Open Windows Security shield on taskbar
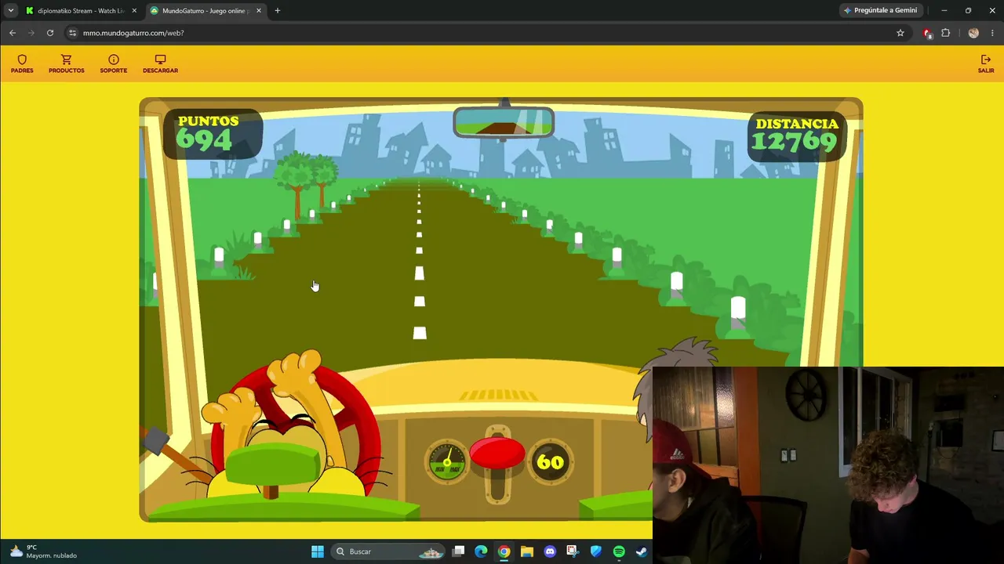 [595, 551]
